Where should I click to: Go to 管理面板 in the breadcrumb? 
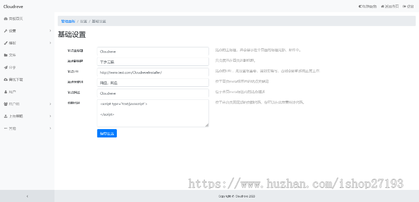(x=68, y=21)
